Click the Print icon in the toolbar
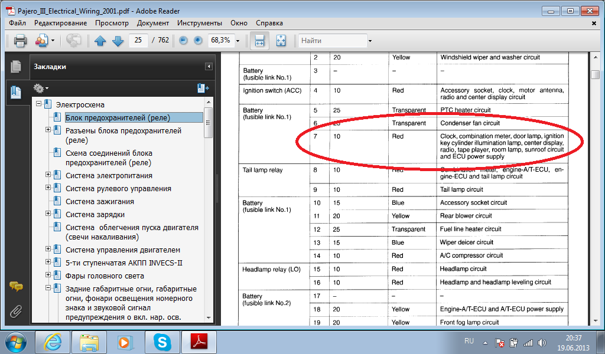This screenshot has height=354, width=605. 20,41
